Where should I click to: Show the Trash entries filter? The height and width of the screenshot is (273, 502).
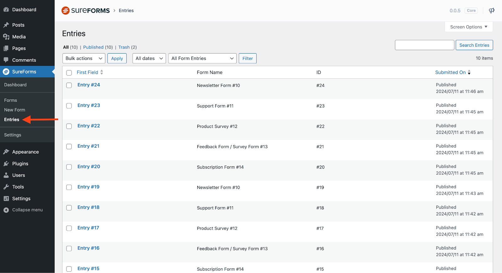124,47
